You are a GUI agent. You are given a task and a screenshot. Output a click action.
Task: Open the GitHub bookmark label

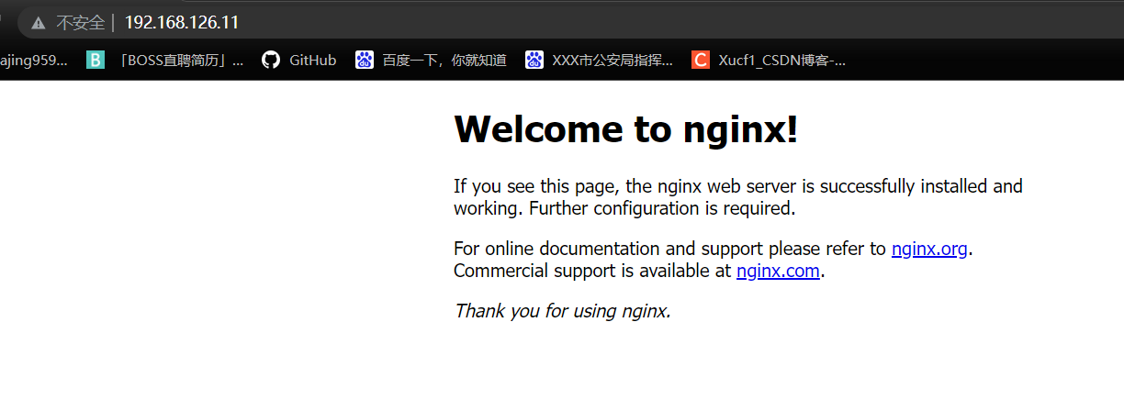(x=312, y=61)
